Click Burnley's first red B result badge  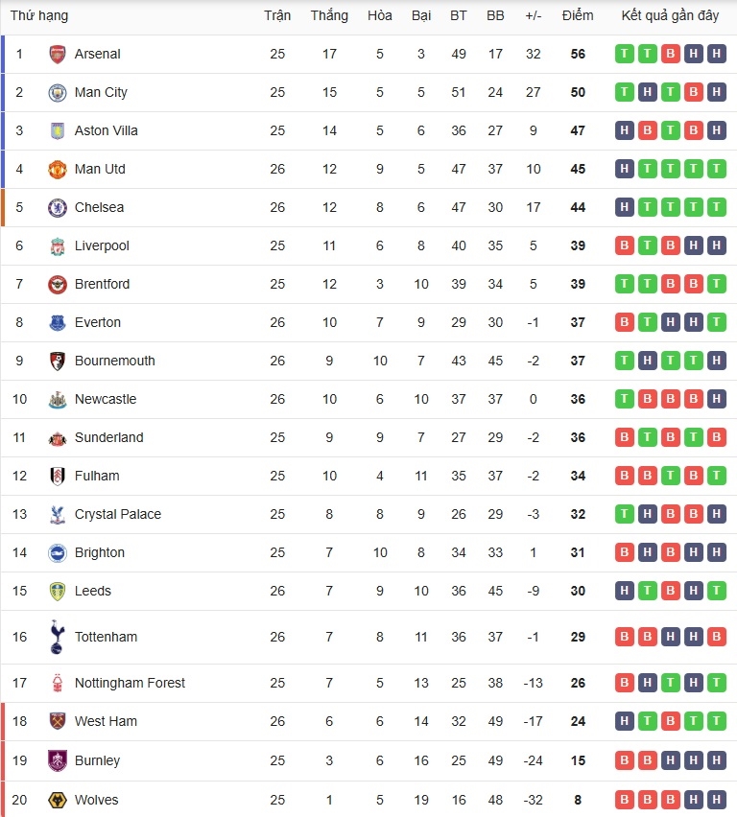click(625, 760)
